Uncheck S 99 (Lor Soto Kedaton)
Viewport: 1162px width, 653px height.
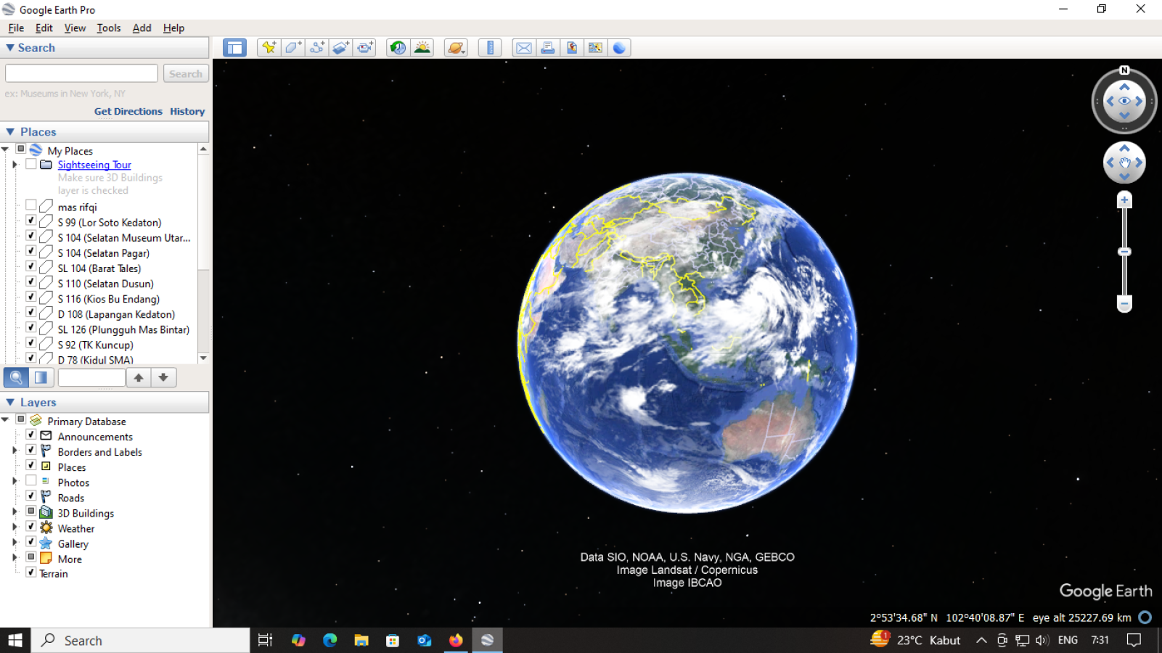coord(30,221)
